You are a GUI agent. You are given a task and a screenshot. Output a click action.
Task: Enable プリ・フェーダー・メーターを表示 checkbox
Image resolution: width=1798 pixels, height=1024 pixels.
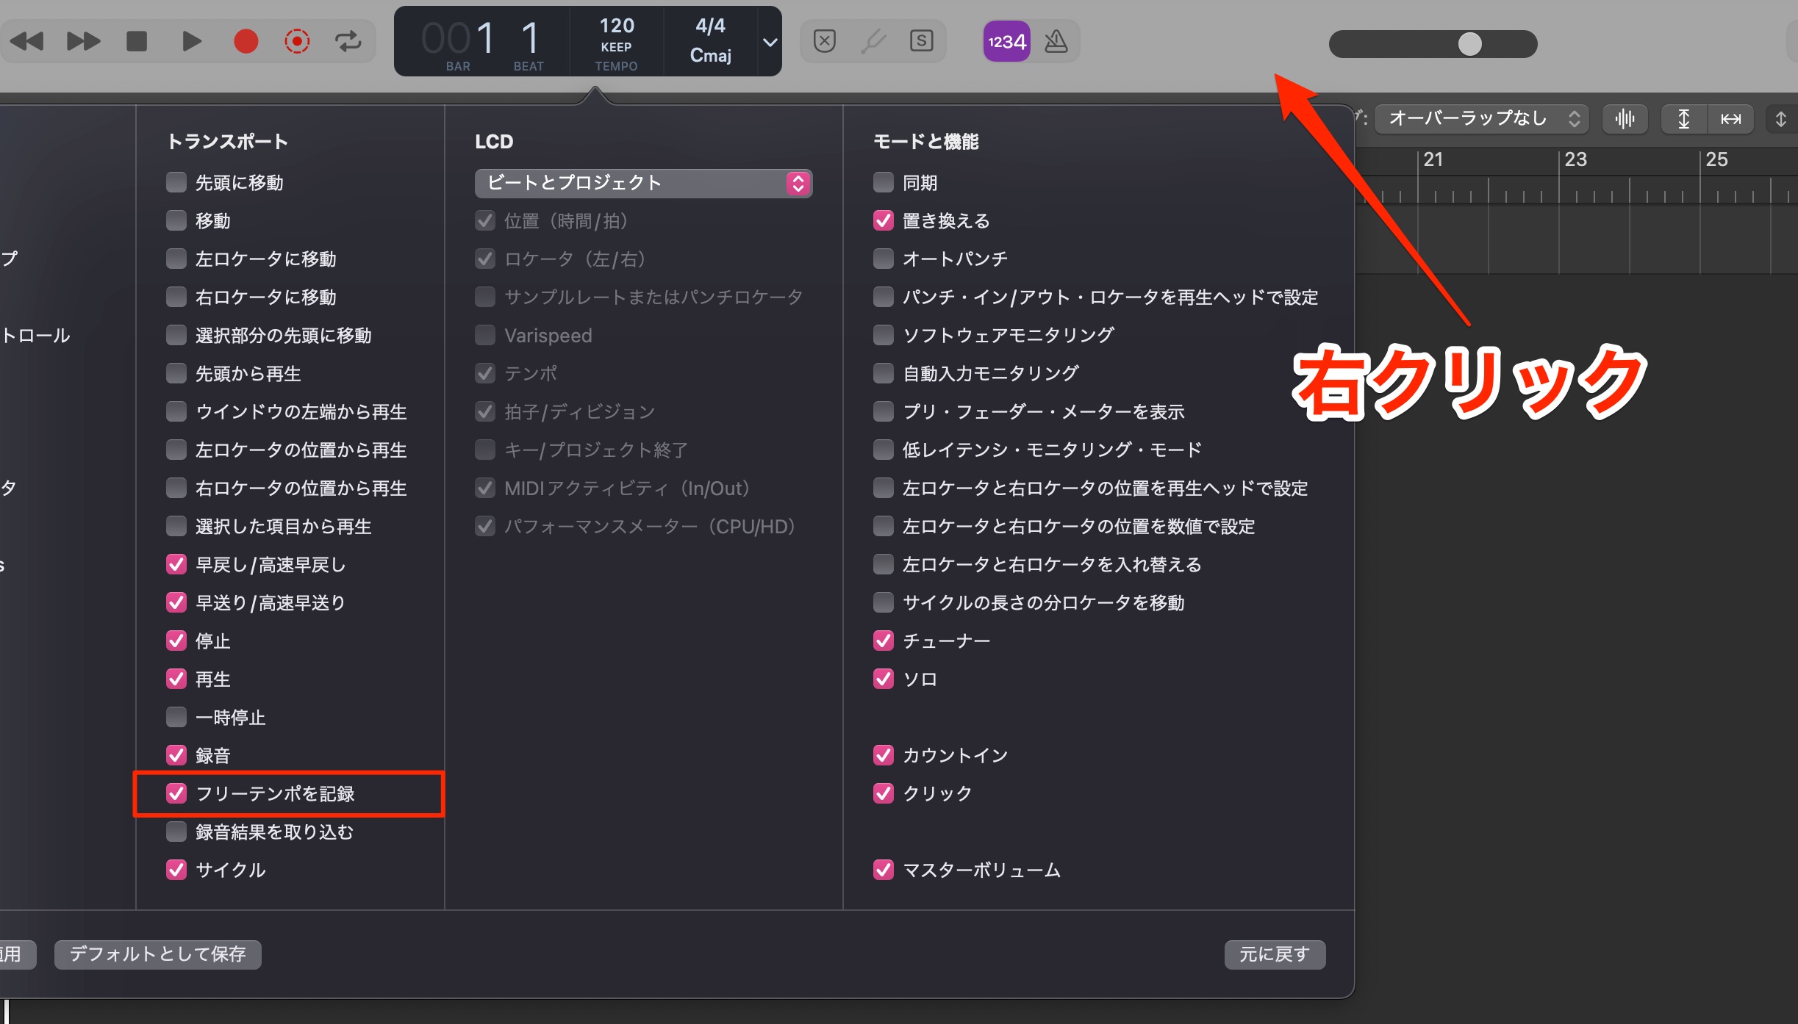point(884,411)
